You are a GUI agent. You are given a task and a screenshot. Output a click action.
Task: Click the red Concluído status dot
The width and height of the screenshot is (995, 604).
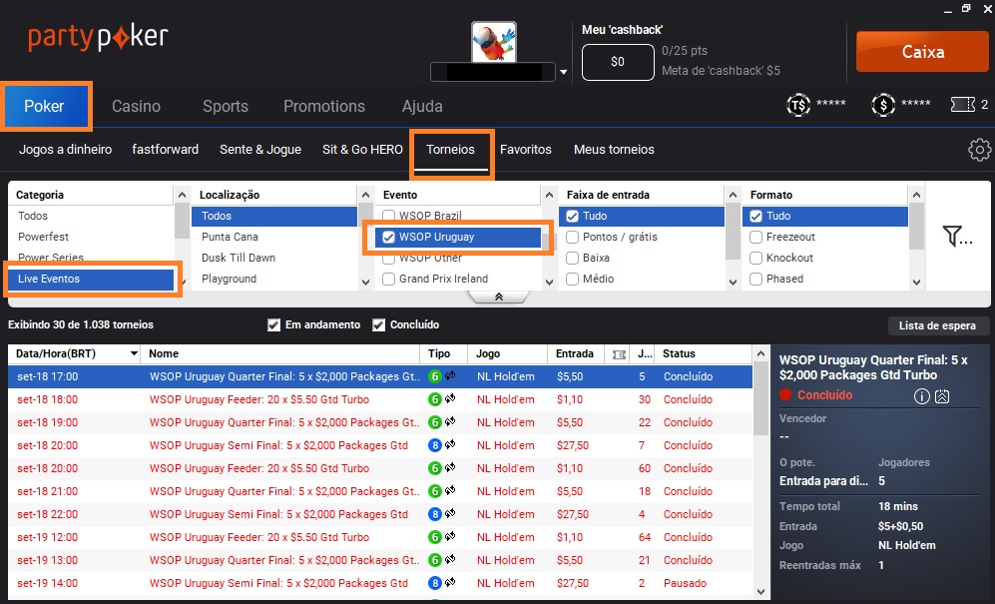(x=785, y=395)
